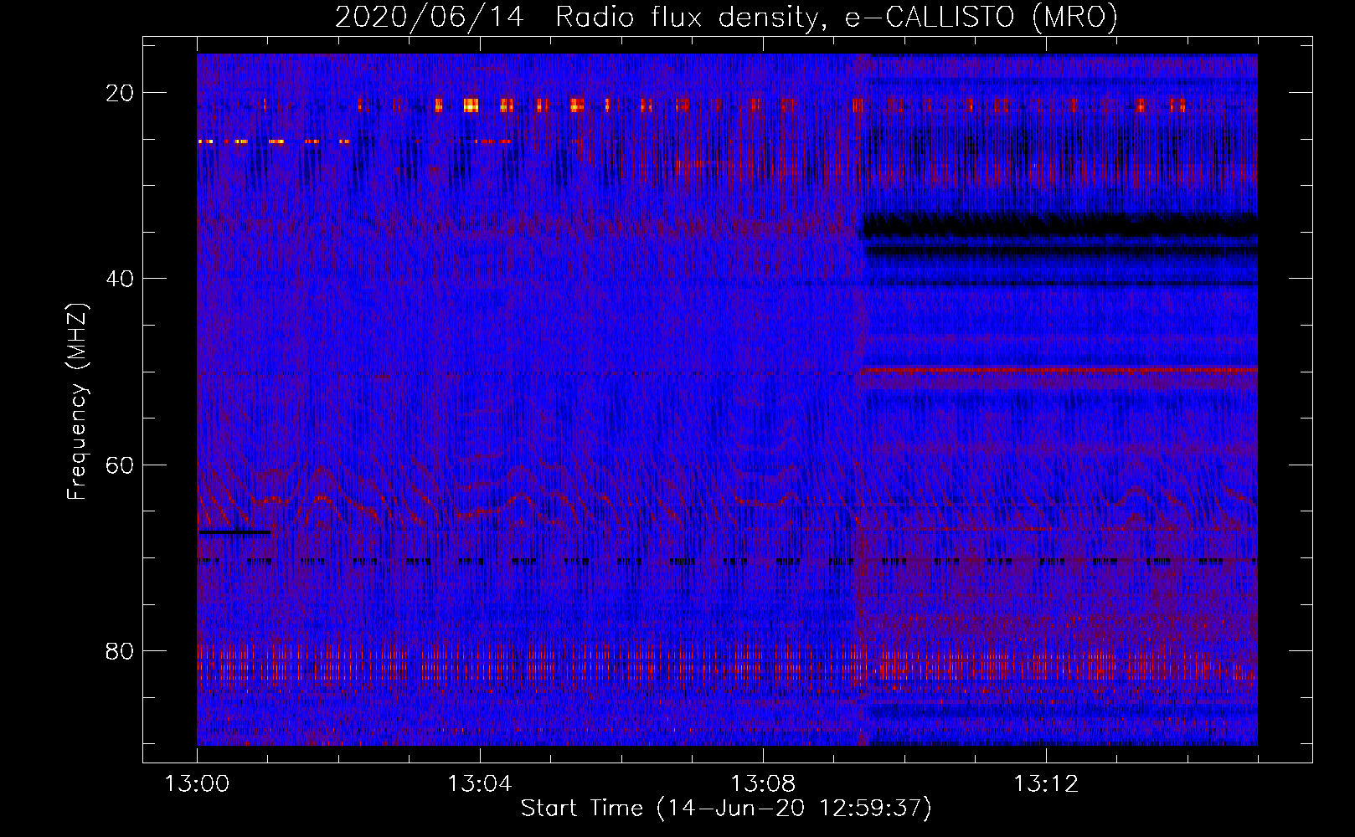Click the '13:04' time tick label
Screen dimensions: 1355x837
(x=480, y=784)
